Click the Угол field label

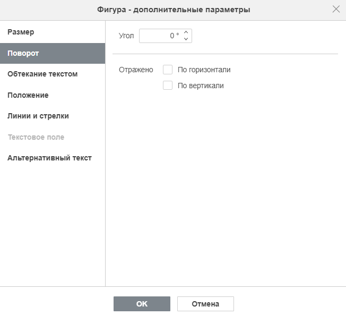[x=126, y=36]
